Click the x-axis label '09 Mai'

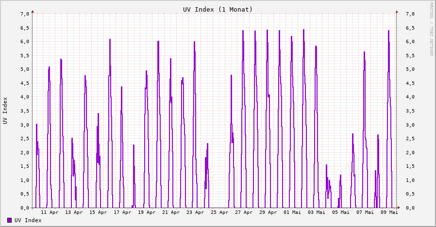pyautogui.click(x=389, y=212)
